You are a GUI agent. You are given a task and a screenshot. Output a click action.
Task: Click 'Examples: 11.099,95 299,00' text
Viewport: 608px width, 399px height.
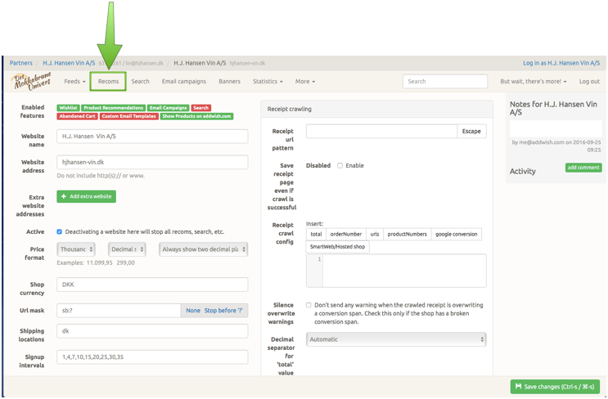pos(96,262)
